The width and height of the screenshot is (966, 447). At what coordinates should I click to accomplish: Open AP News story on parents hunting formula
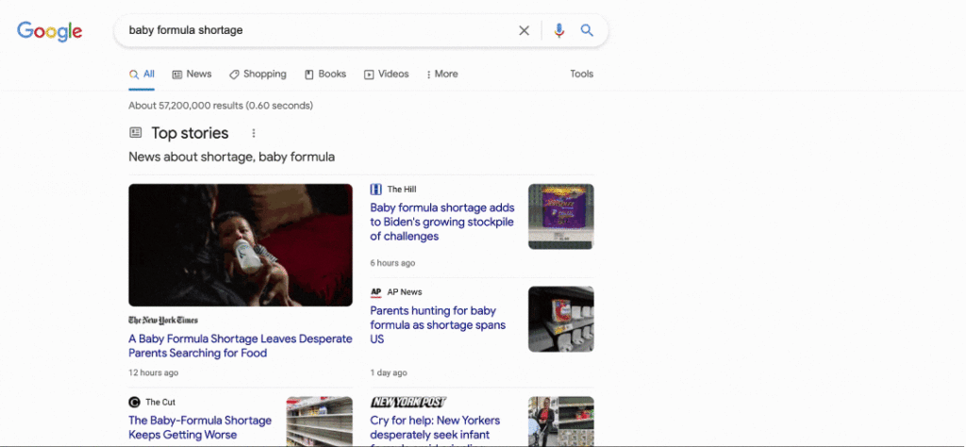click(x=438, y=325)
